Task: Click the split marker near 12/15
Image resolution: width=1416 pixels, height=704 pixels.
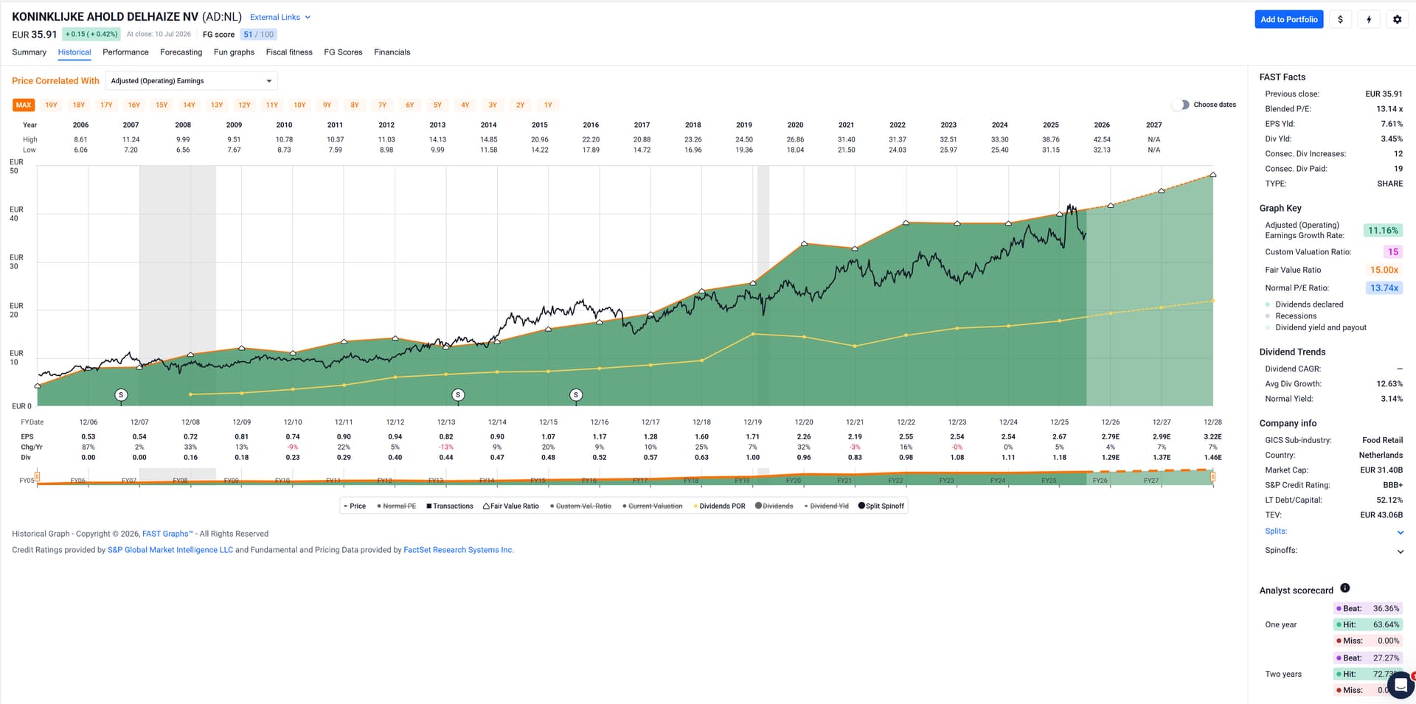Action: [x=576, y=395]
